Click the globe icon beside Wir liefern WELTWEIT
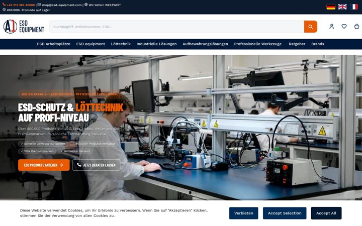Viewport: 362px width, 226px height. pyautogui.click(x=86, y=5)
